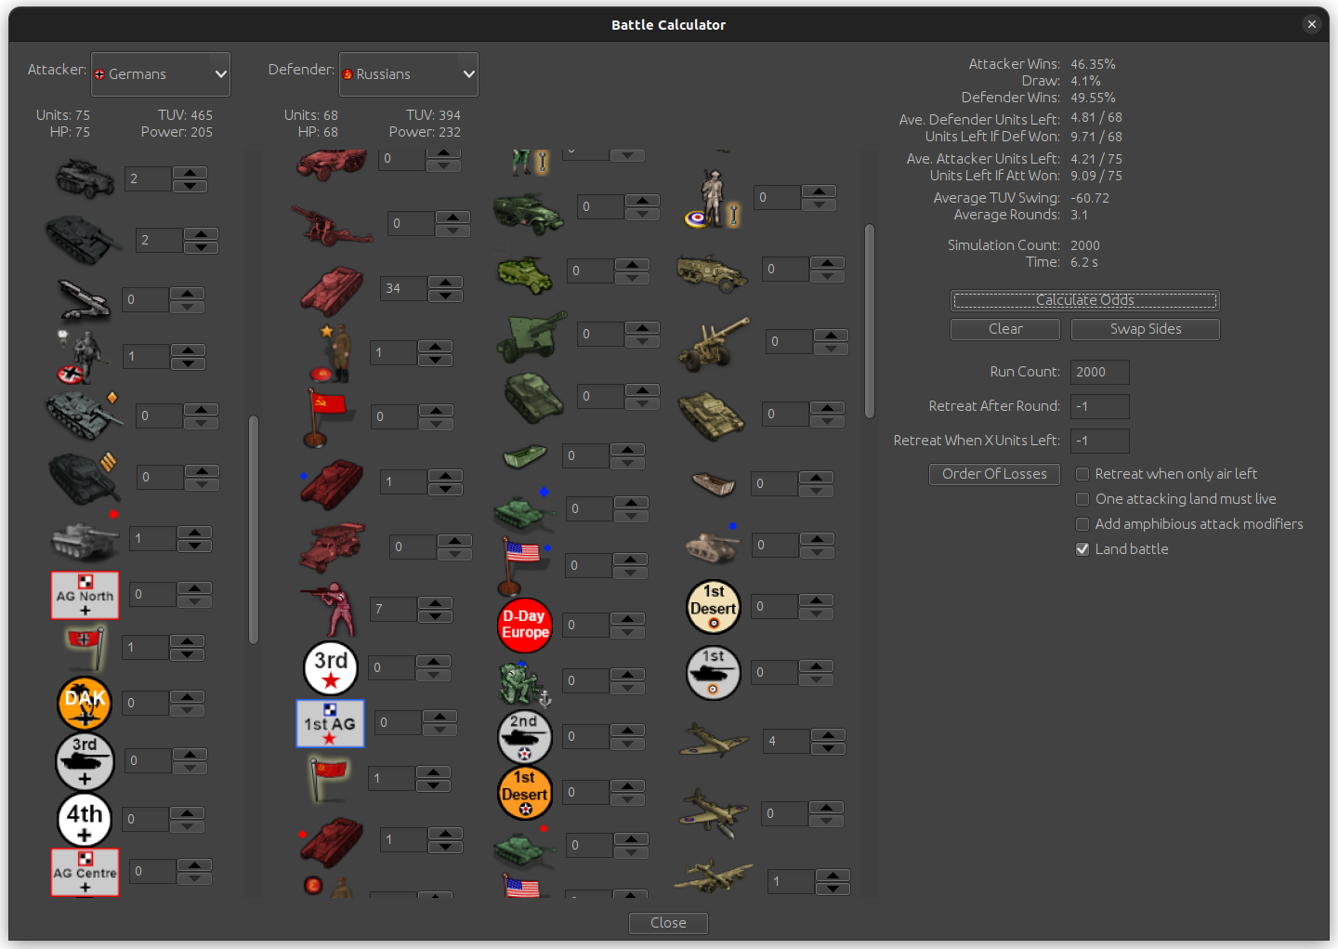Click the German rocket launcher icon
The width and height of the screenshot is (1338, 949).
coord(84,300)
